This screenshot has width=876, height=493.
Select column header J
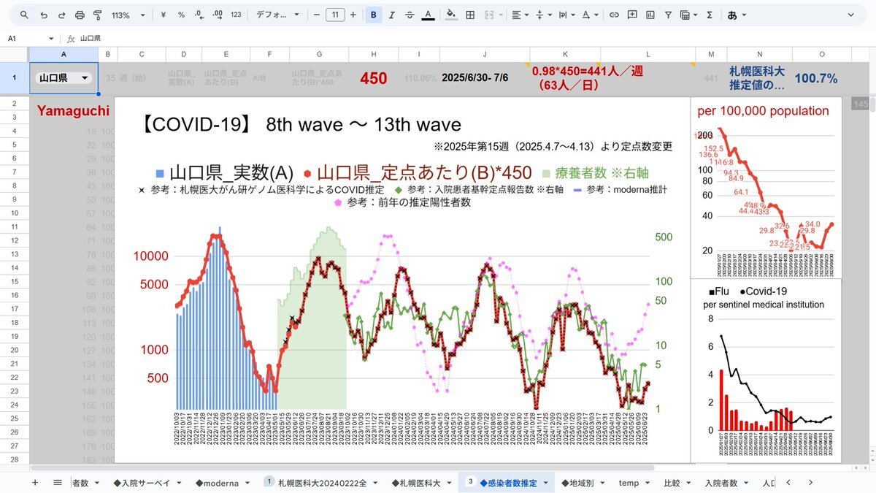click(484, 54)
